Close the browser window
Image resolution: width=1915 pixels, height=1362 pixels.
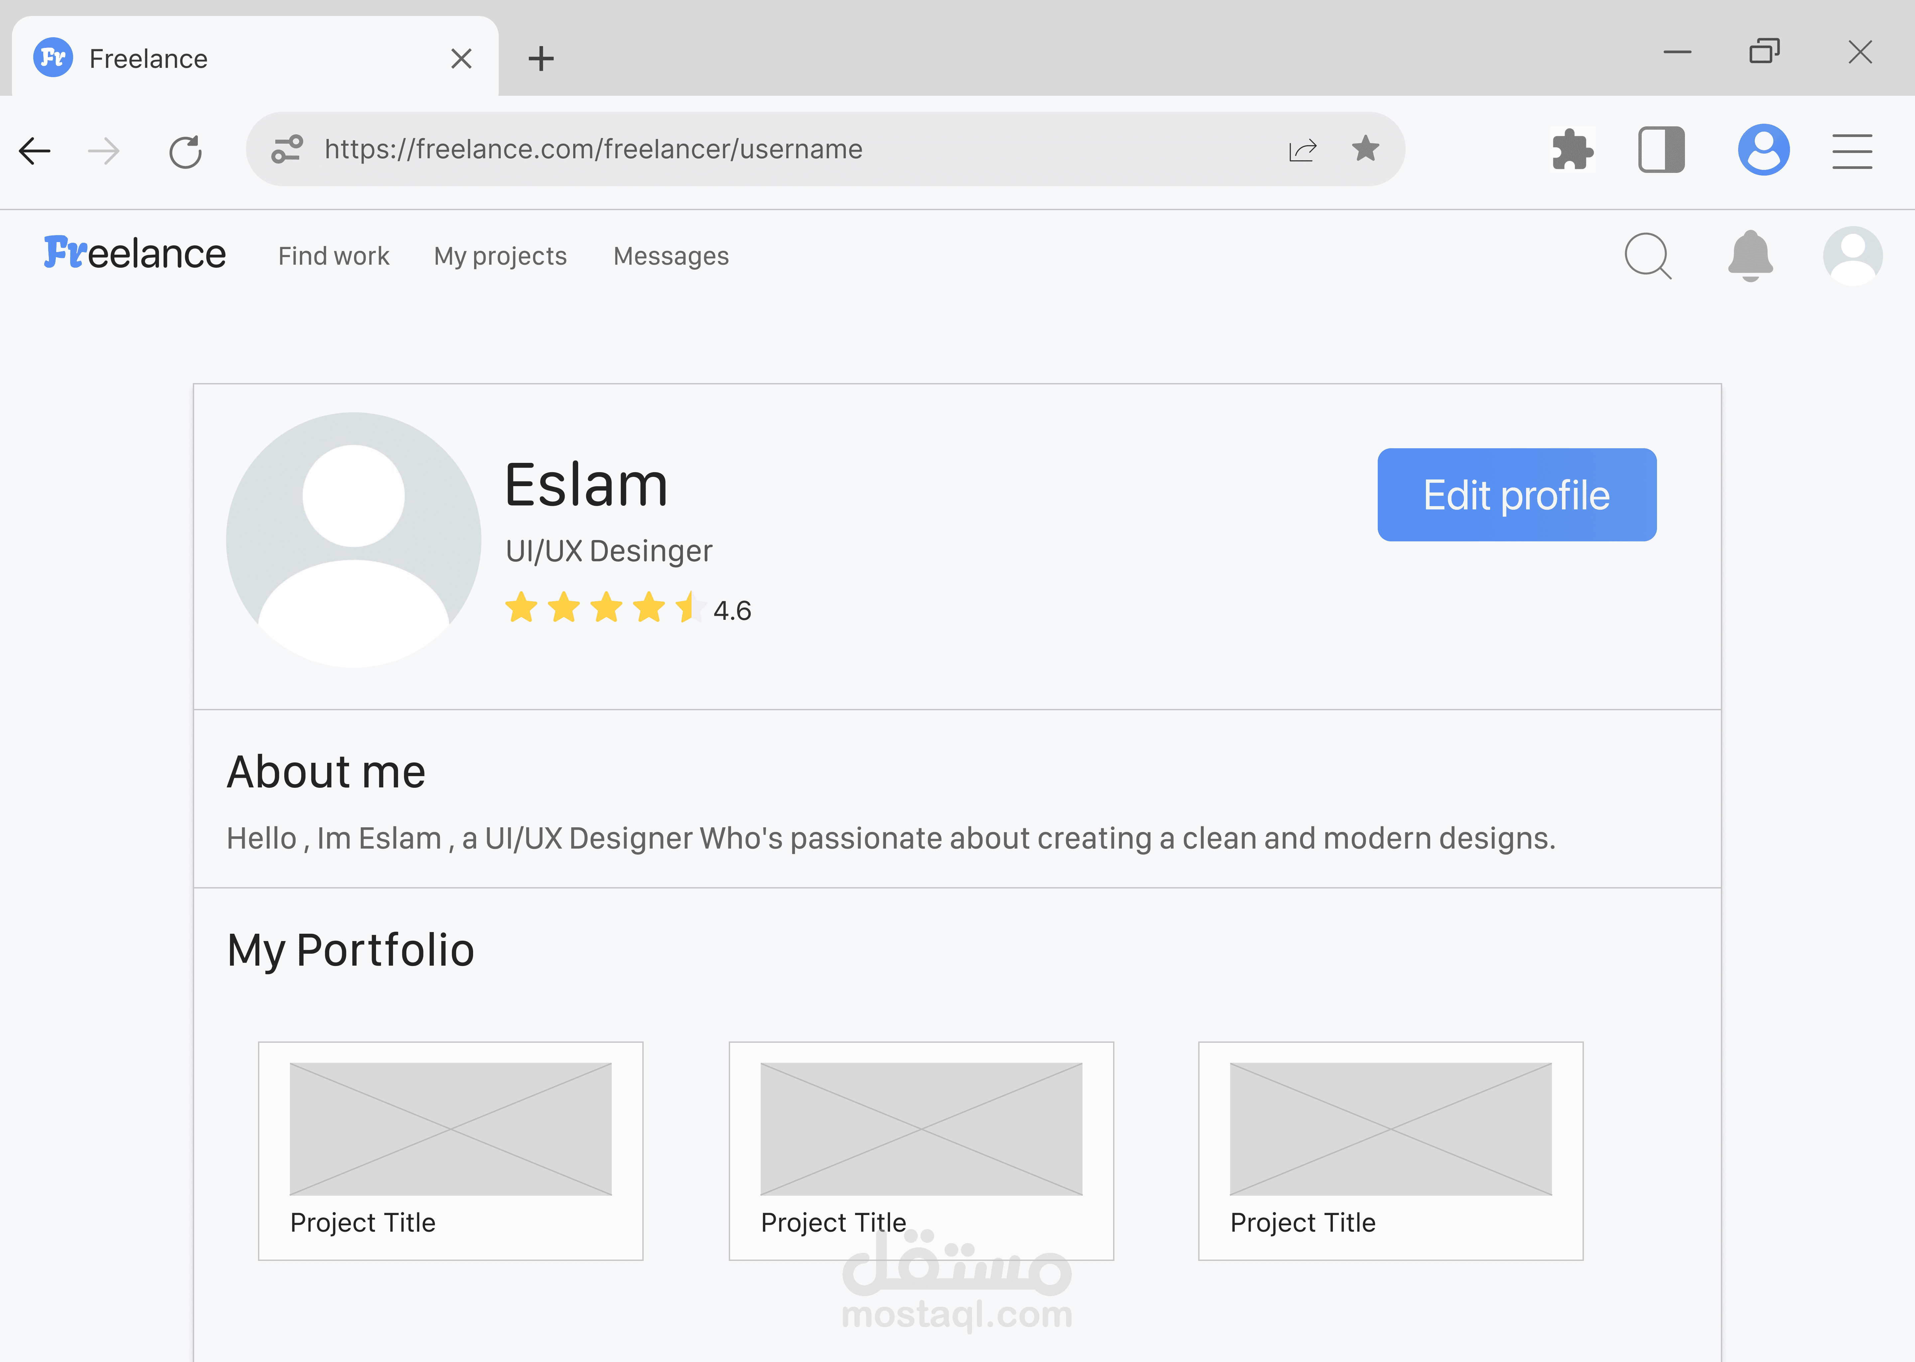[x=1860, y=52]
